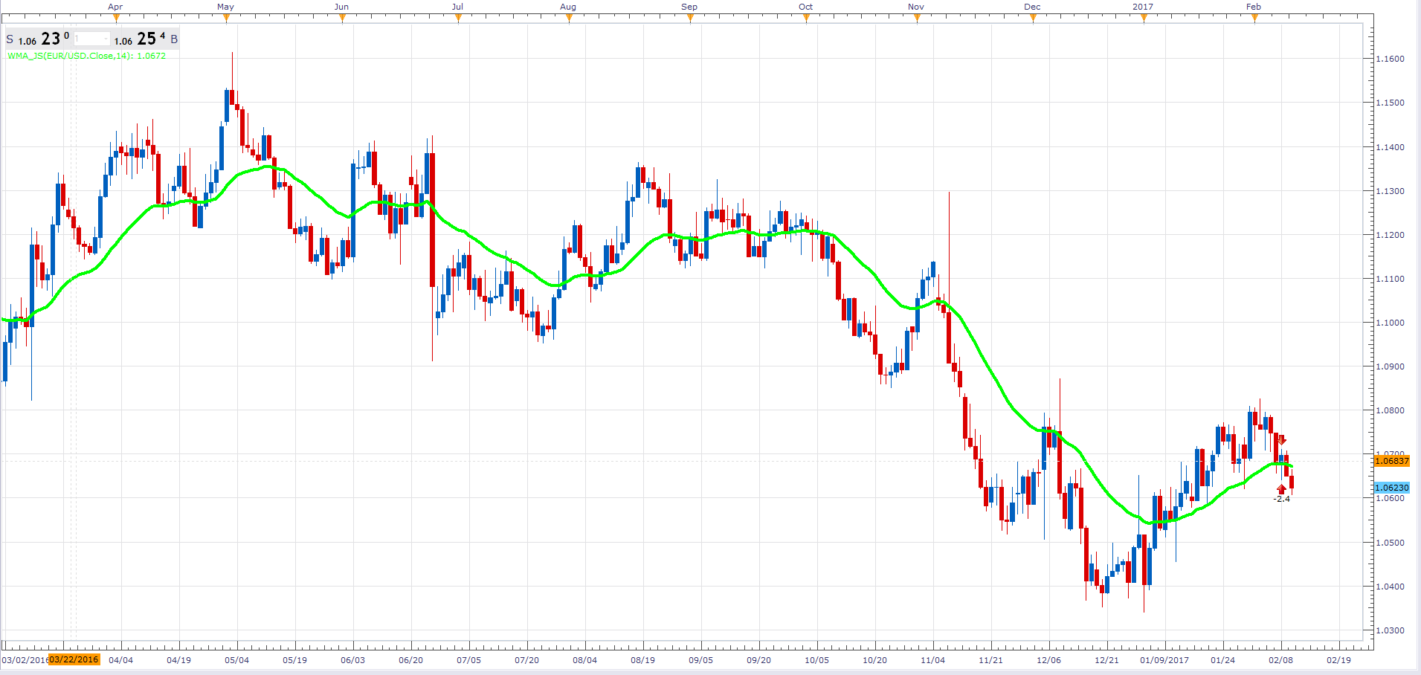Click the 06/20 date on time axis
This screenshot has width=1421, height=675.
(411, 660)
